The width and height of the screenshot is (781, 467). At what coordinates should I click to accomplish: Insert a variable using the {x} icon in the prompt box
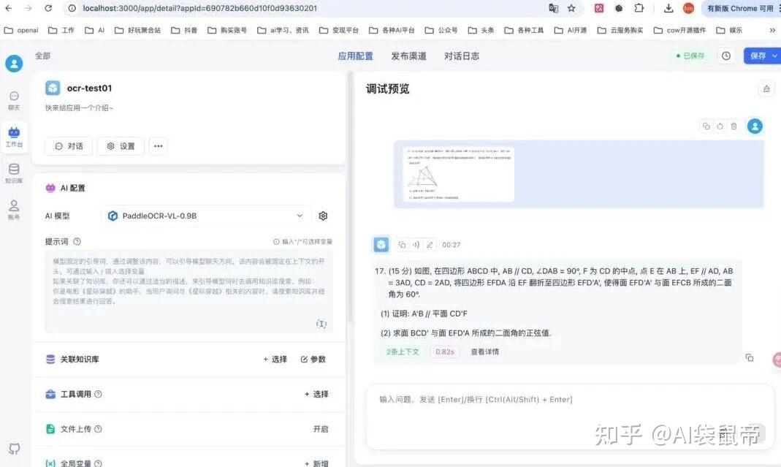pos(321,324)
